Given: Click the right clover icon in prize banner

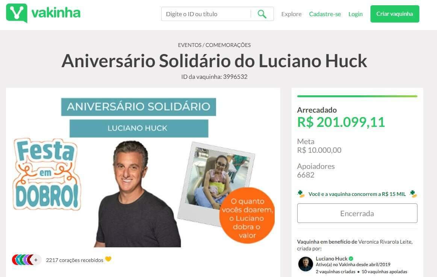Looking at the screenshot, I should click(x=413, y=194).
